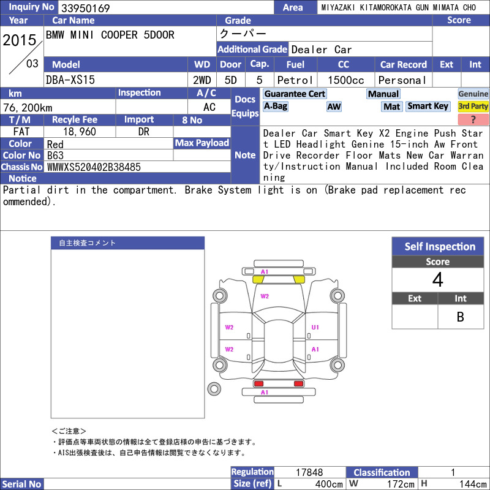Click the Guarantee Cert badge

pyautogui.click(x=295, y=94)
